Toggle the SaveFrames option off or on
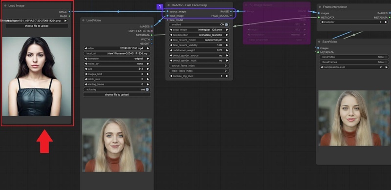 pos(354,62)
